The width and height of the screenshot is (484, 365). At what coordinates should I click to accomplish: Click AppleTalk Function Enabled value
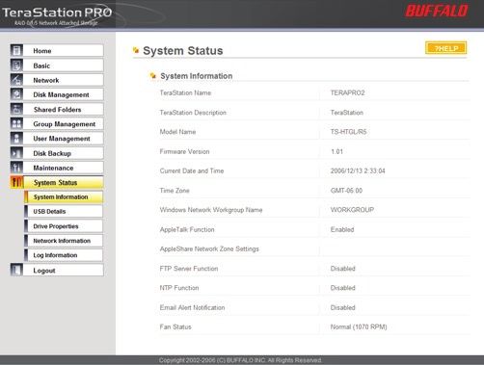pyautogui.click(x=342, y=229)
